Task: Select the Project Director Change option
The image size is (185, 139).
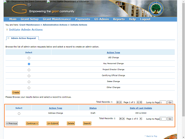Action: [29, 70]
